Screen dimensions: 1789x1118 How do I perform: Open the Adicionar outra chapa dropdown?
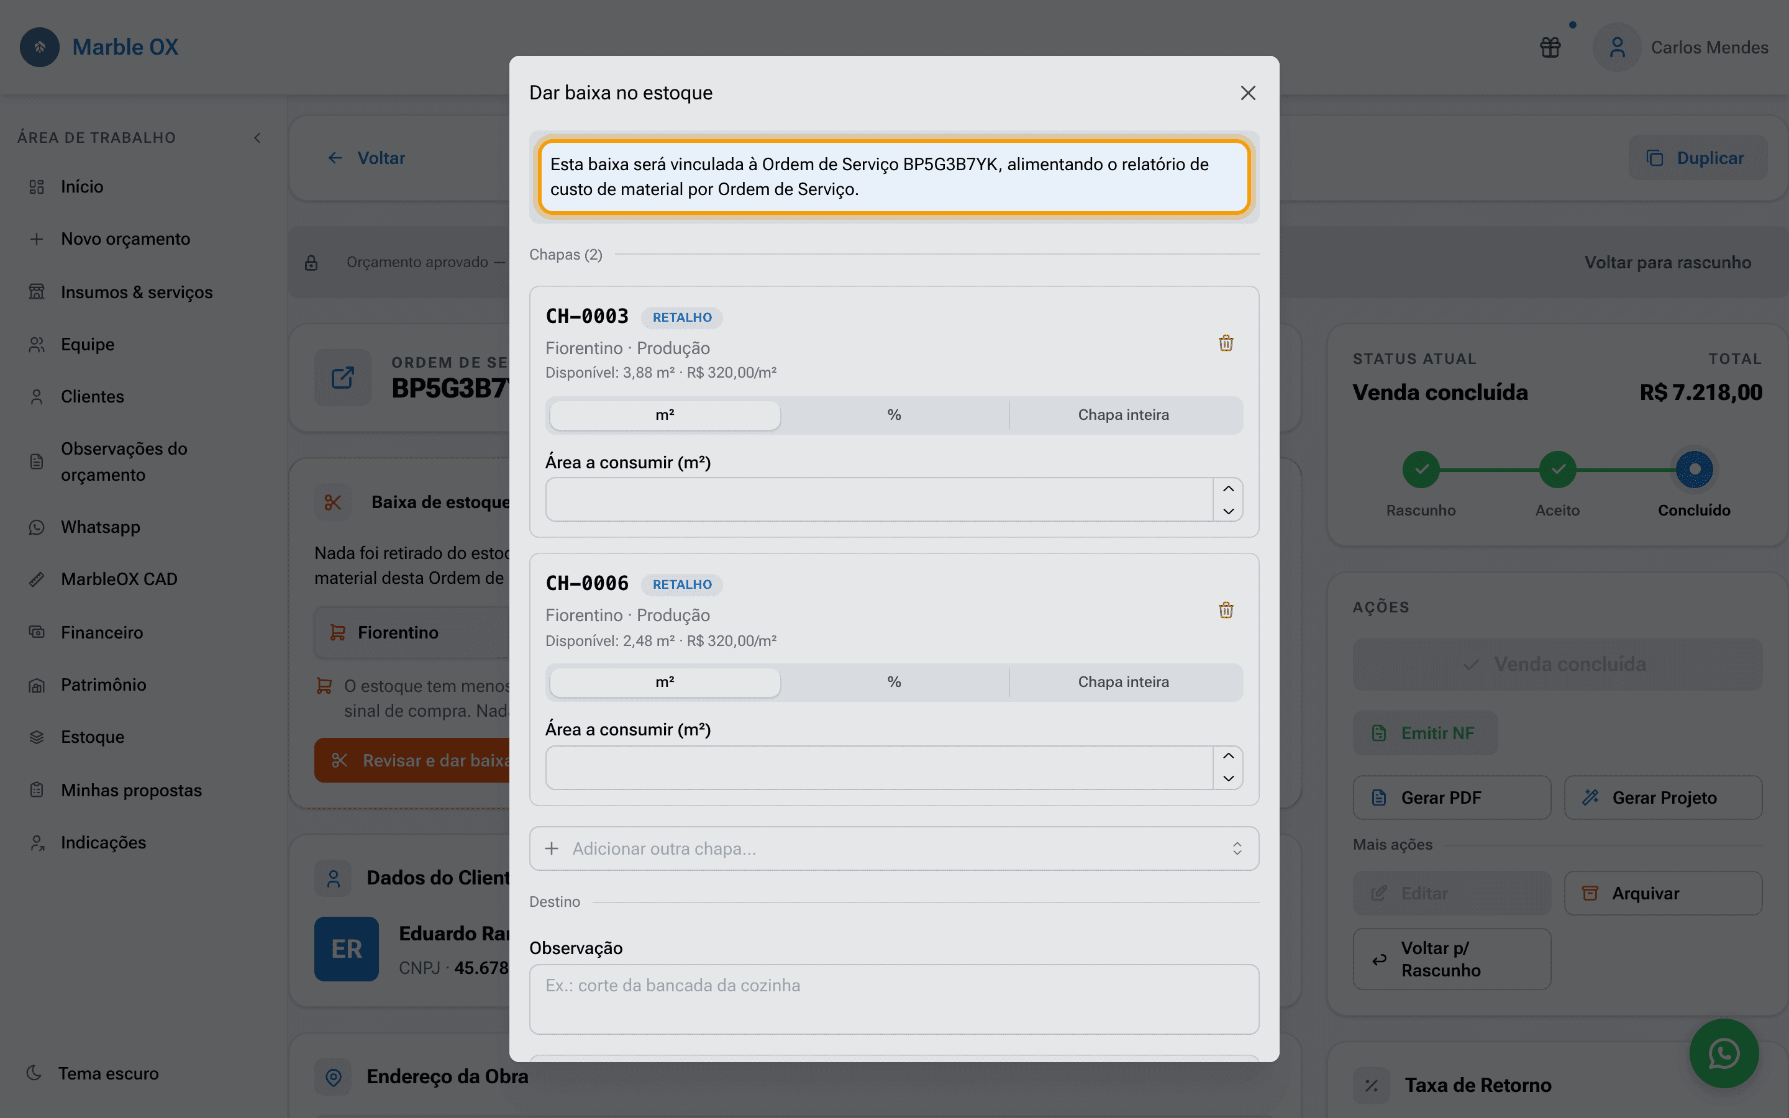pos(894,849)
